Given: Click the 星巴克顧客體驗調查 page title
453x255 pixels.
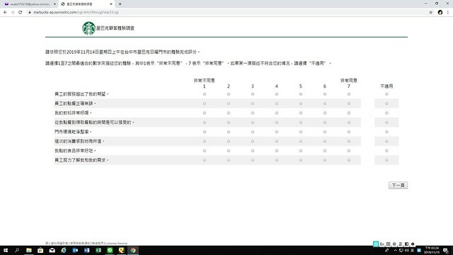Looking at the screenshot, I should point(115,28).
